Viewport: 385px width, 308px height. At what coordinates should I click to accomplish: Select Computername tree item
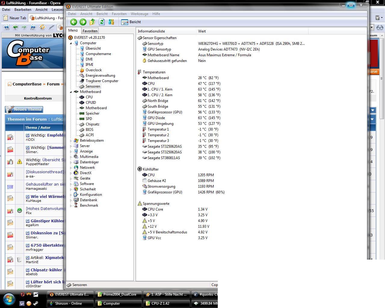pos(98,54)
